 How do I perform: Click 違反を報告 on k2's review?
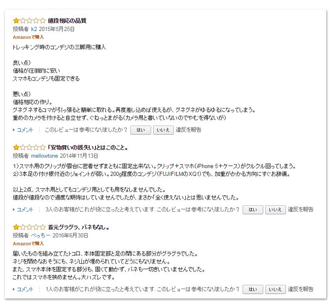pos(188,130)
